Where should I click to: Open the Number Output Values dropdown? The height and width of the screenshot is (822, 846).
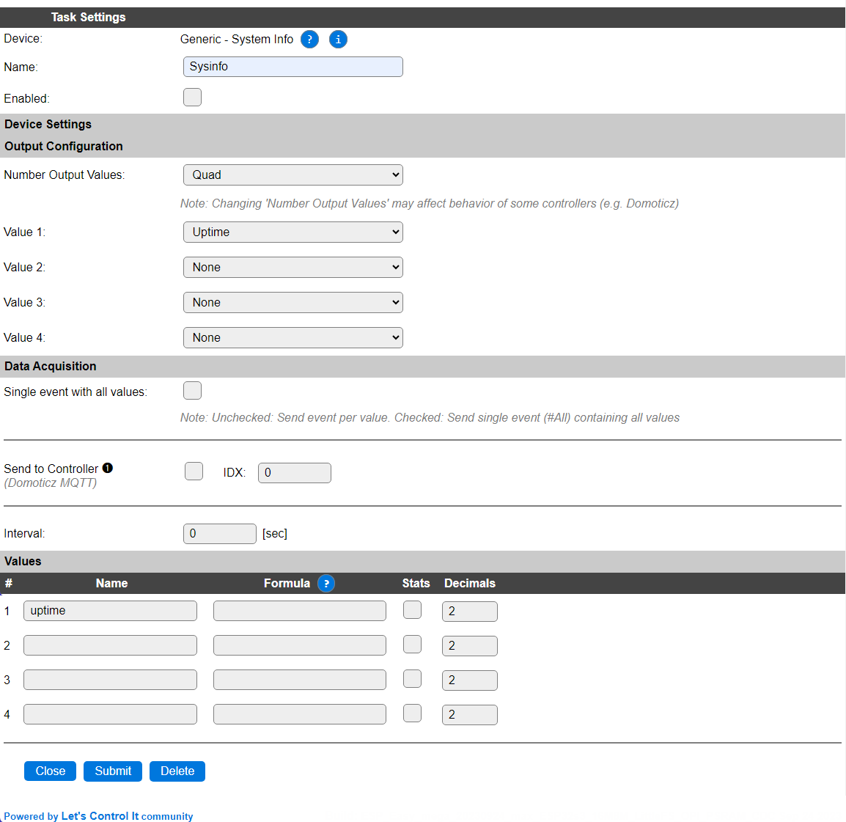coord(293,175)
